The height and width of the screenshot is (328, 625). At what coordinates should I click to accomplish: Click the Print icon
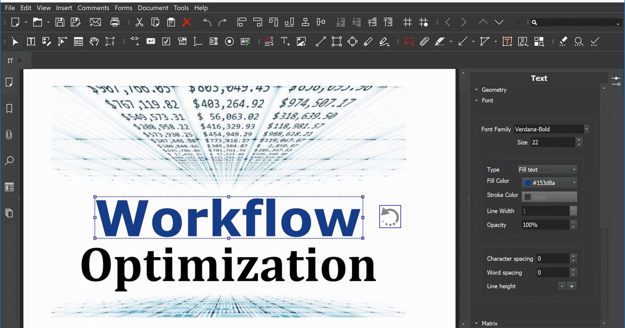point(115,22)
